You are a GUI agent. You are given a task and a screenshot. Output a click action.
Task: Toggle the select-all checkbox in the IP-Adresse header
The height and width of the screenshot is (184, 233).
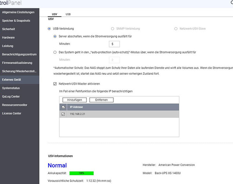pyautogui.click(x=63, y=107)
